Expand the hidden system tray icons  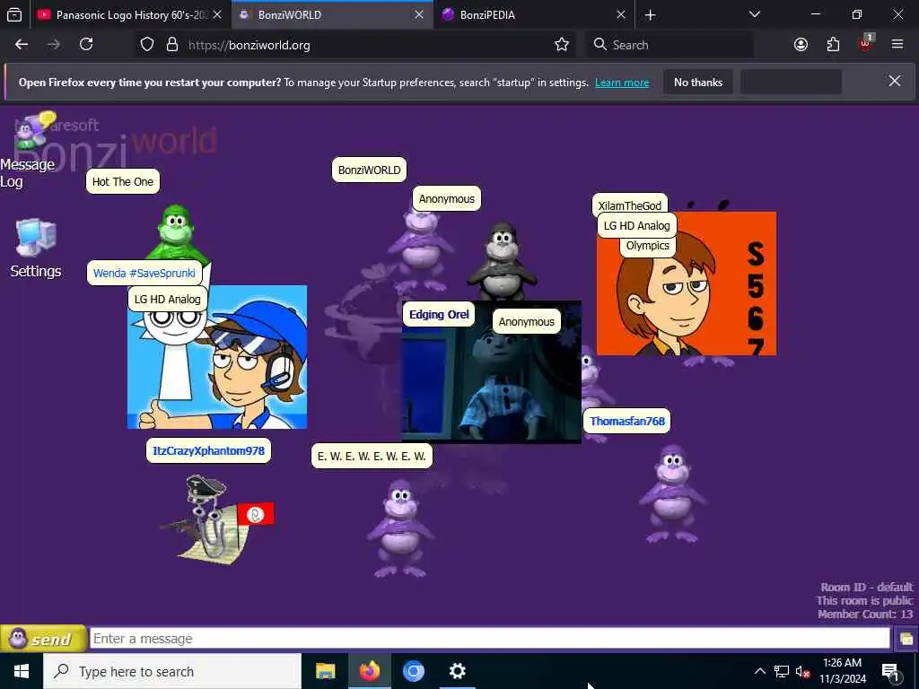[x=759, y=671]
